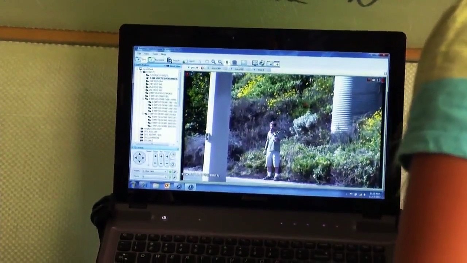The image size is (467, 263).
Task: Switch to Live video mode
Action: click(x=141, y=60)
